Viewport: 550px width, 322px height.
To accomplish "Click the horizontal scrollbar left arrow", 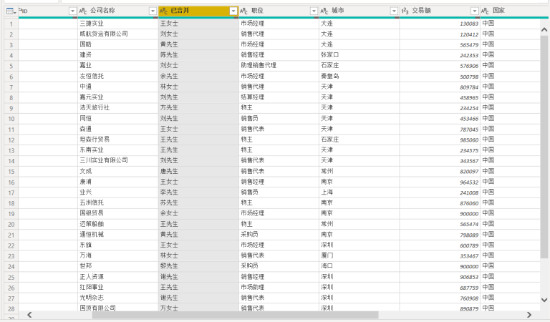I will click(x=29, y=314).
